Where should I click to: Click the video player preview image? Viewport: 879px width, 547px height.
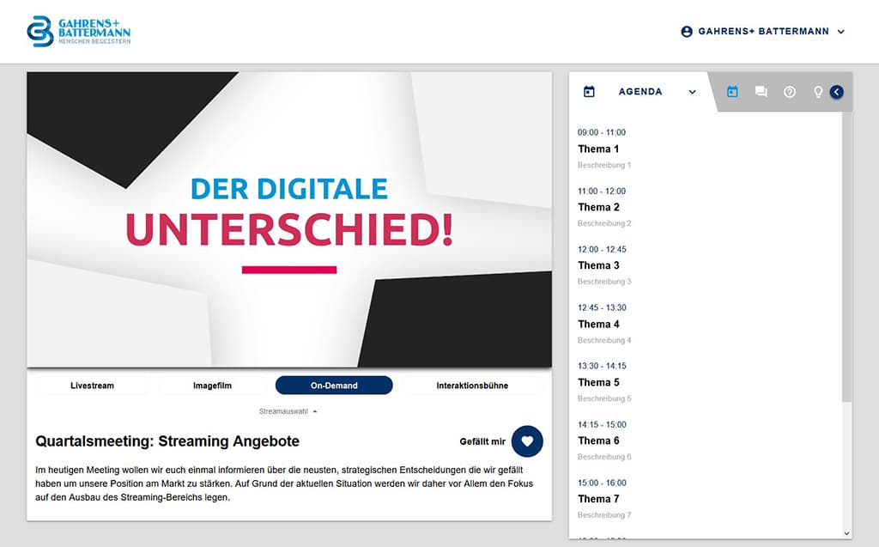[289, 220]
